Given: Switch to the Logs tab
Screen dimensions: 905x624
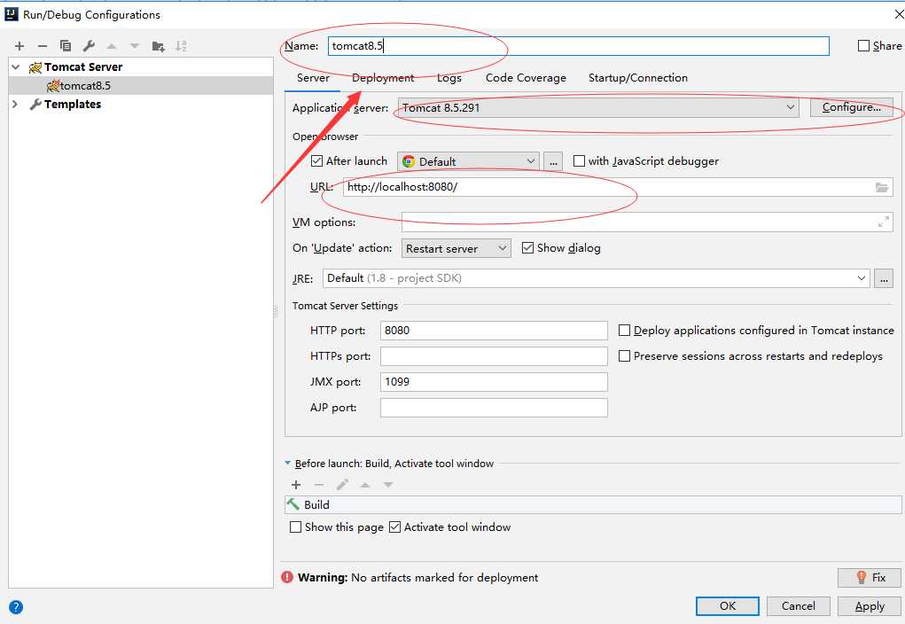Looking at the screenshot, I should (x=449, y=78).
